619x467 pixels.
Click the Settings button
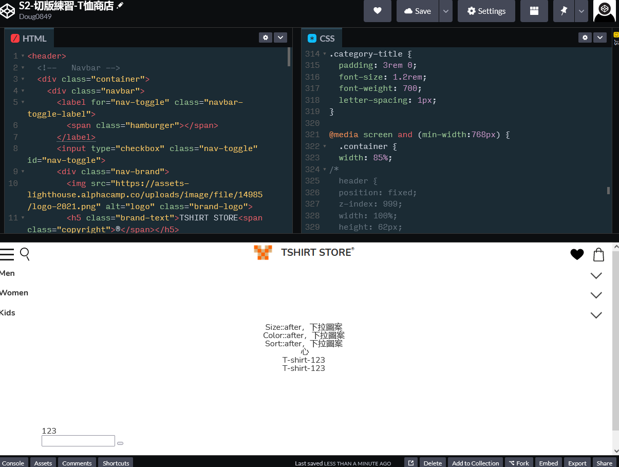click(x=486, y=11)
